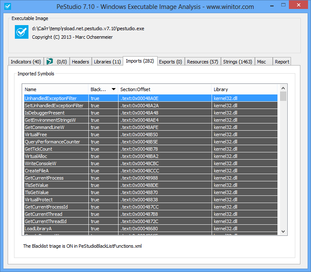Select the SetUnhandledExceptionFilter row
The height and width of the screenshot is (272, 311).
[151, 106]
